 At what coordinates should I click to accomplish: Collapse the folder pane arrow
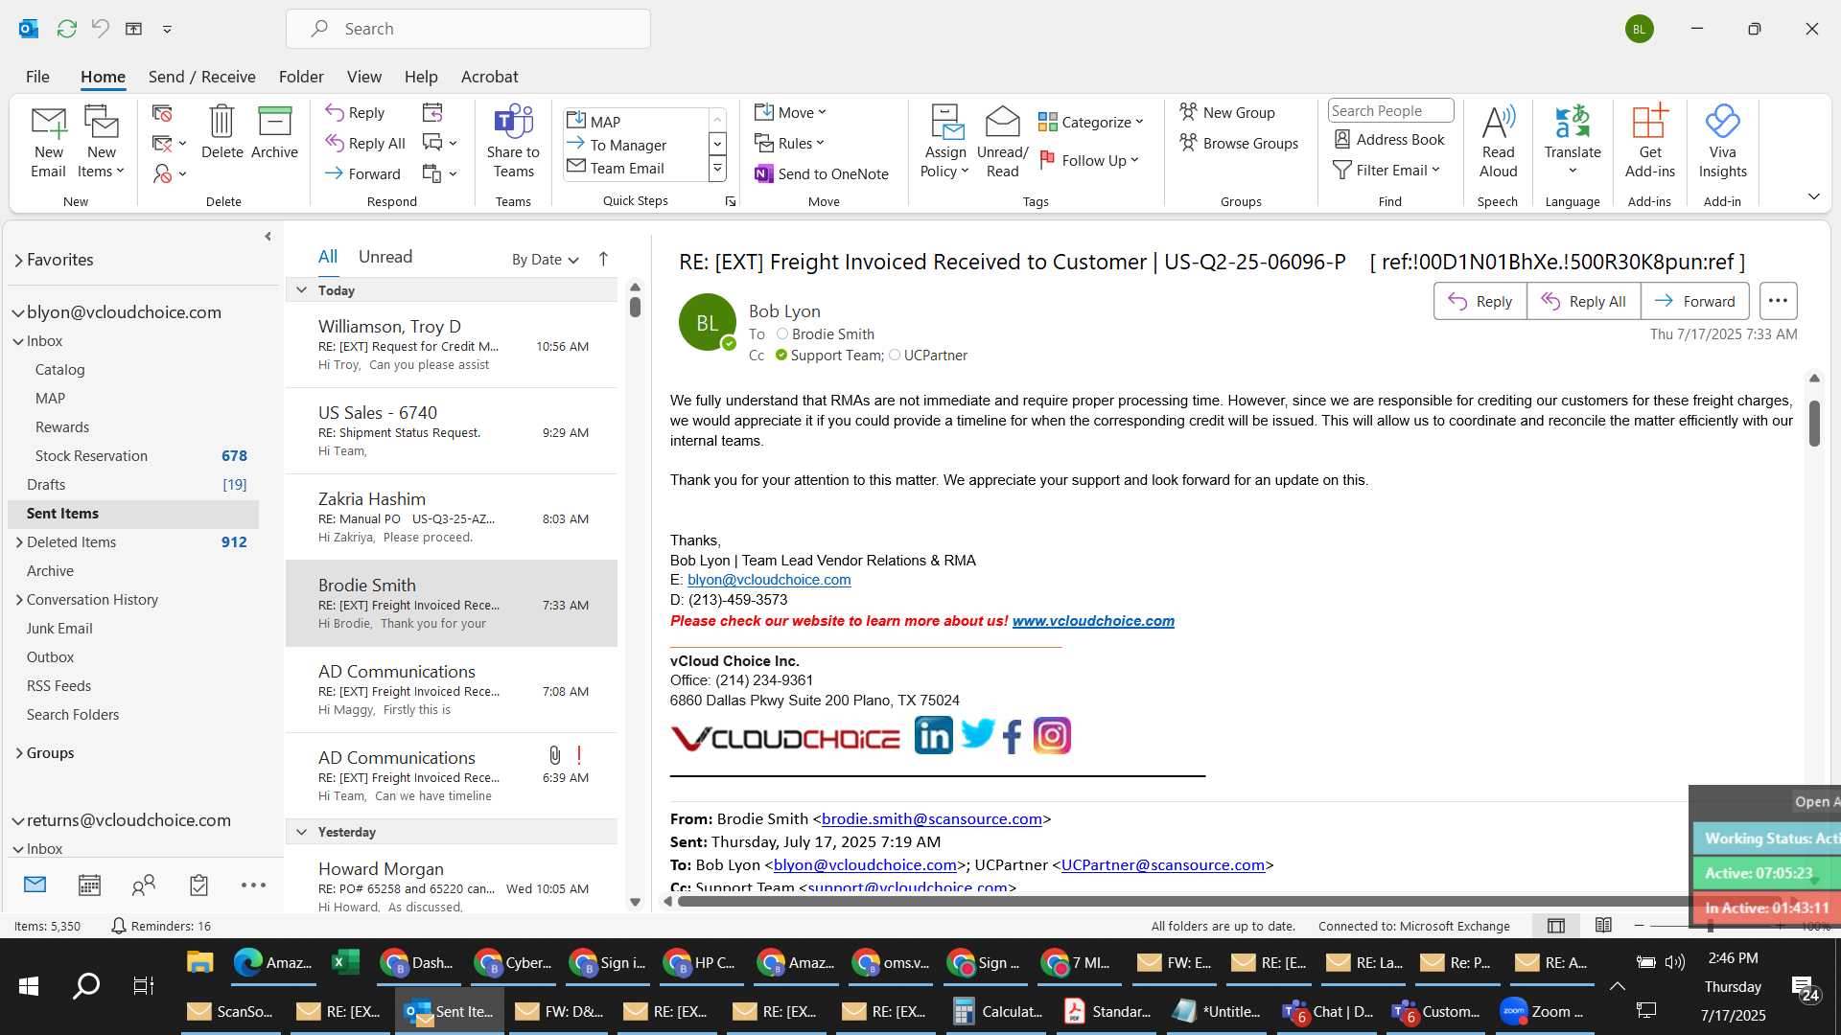coord(268,236)
